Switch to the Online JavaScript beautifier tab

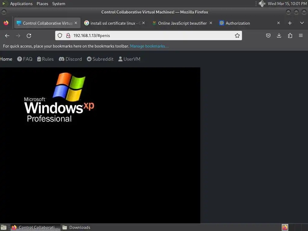tap(182, 23)
